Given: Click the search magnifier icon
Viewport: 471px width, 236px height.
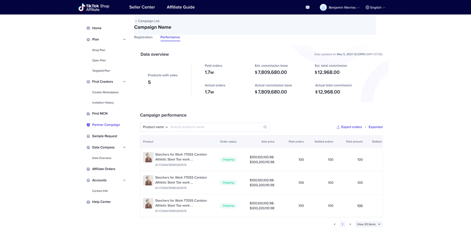Looking at the screenshot, I should pos(265,127).
